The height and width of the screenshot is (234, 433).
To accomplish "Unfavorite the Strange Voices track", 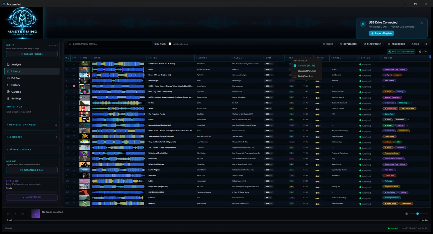I will point(74,86).
